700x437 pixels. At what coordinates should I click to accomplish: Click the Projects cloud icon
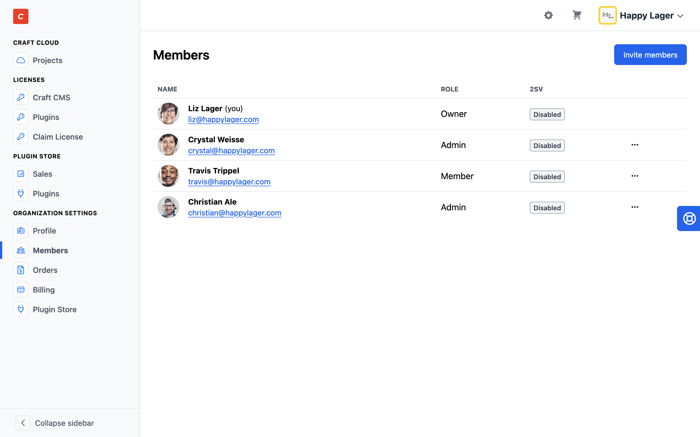pyautogui.click(x=21, y=60)
